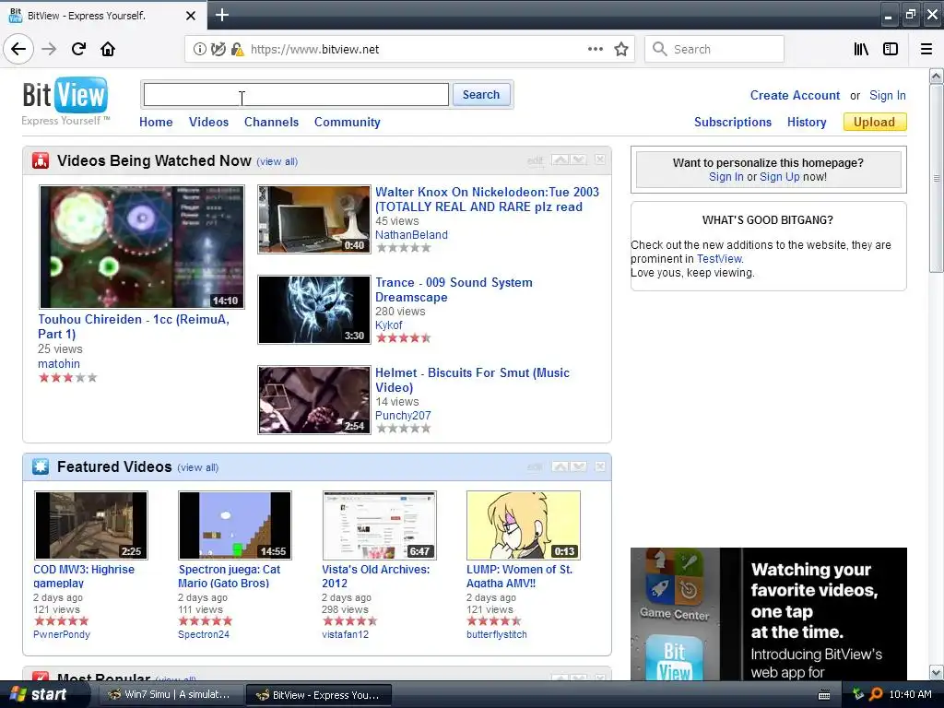Screen dimensions: 944x708
Task: Open History page
Action: [806, 122]
